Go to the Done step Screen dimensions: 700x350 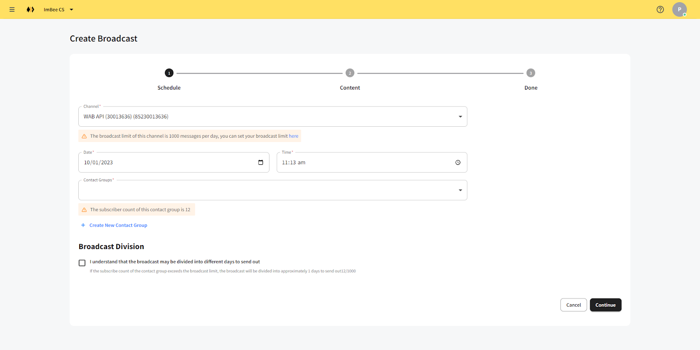pyautogui.click(x=530, y=73)
